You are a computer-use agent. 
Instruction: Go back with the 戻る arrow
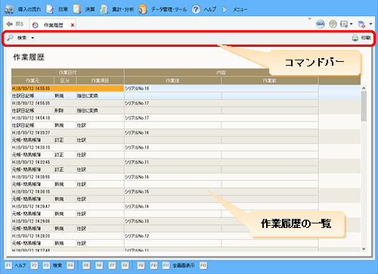click(10, 24)
